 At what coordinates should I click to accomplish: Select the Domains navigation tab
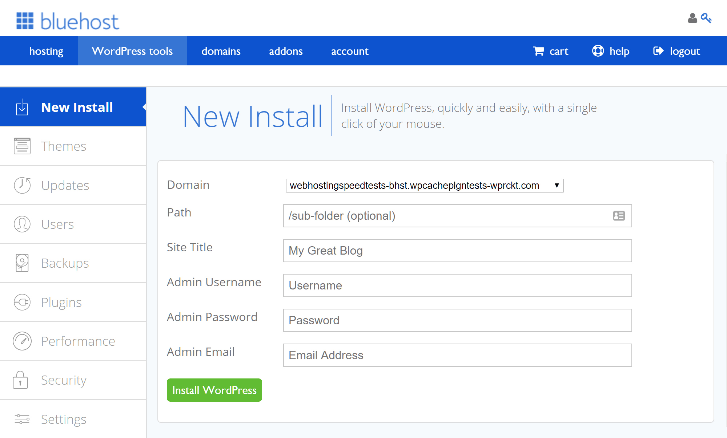[221, 51]
